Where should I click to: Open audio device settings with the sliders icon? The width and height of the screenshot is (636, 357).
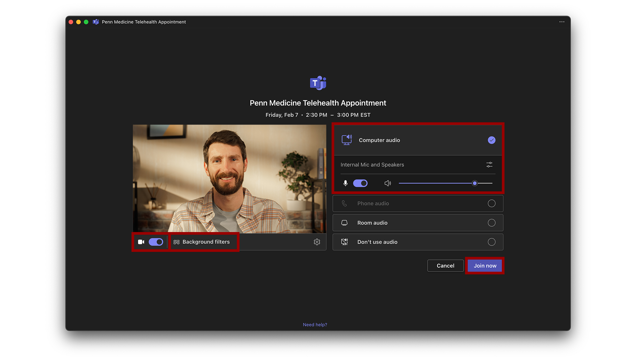click(489, 164)
